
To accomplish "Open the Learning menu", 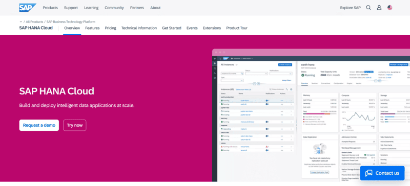I will (91, 8).
